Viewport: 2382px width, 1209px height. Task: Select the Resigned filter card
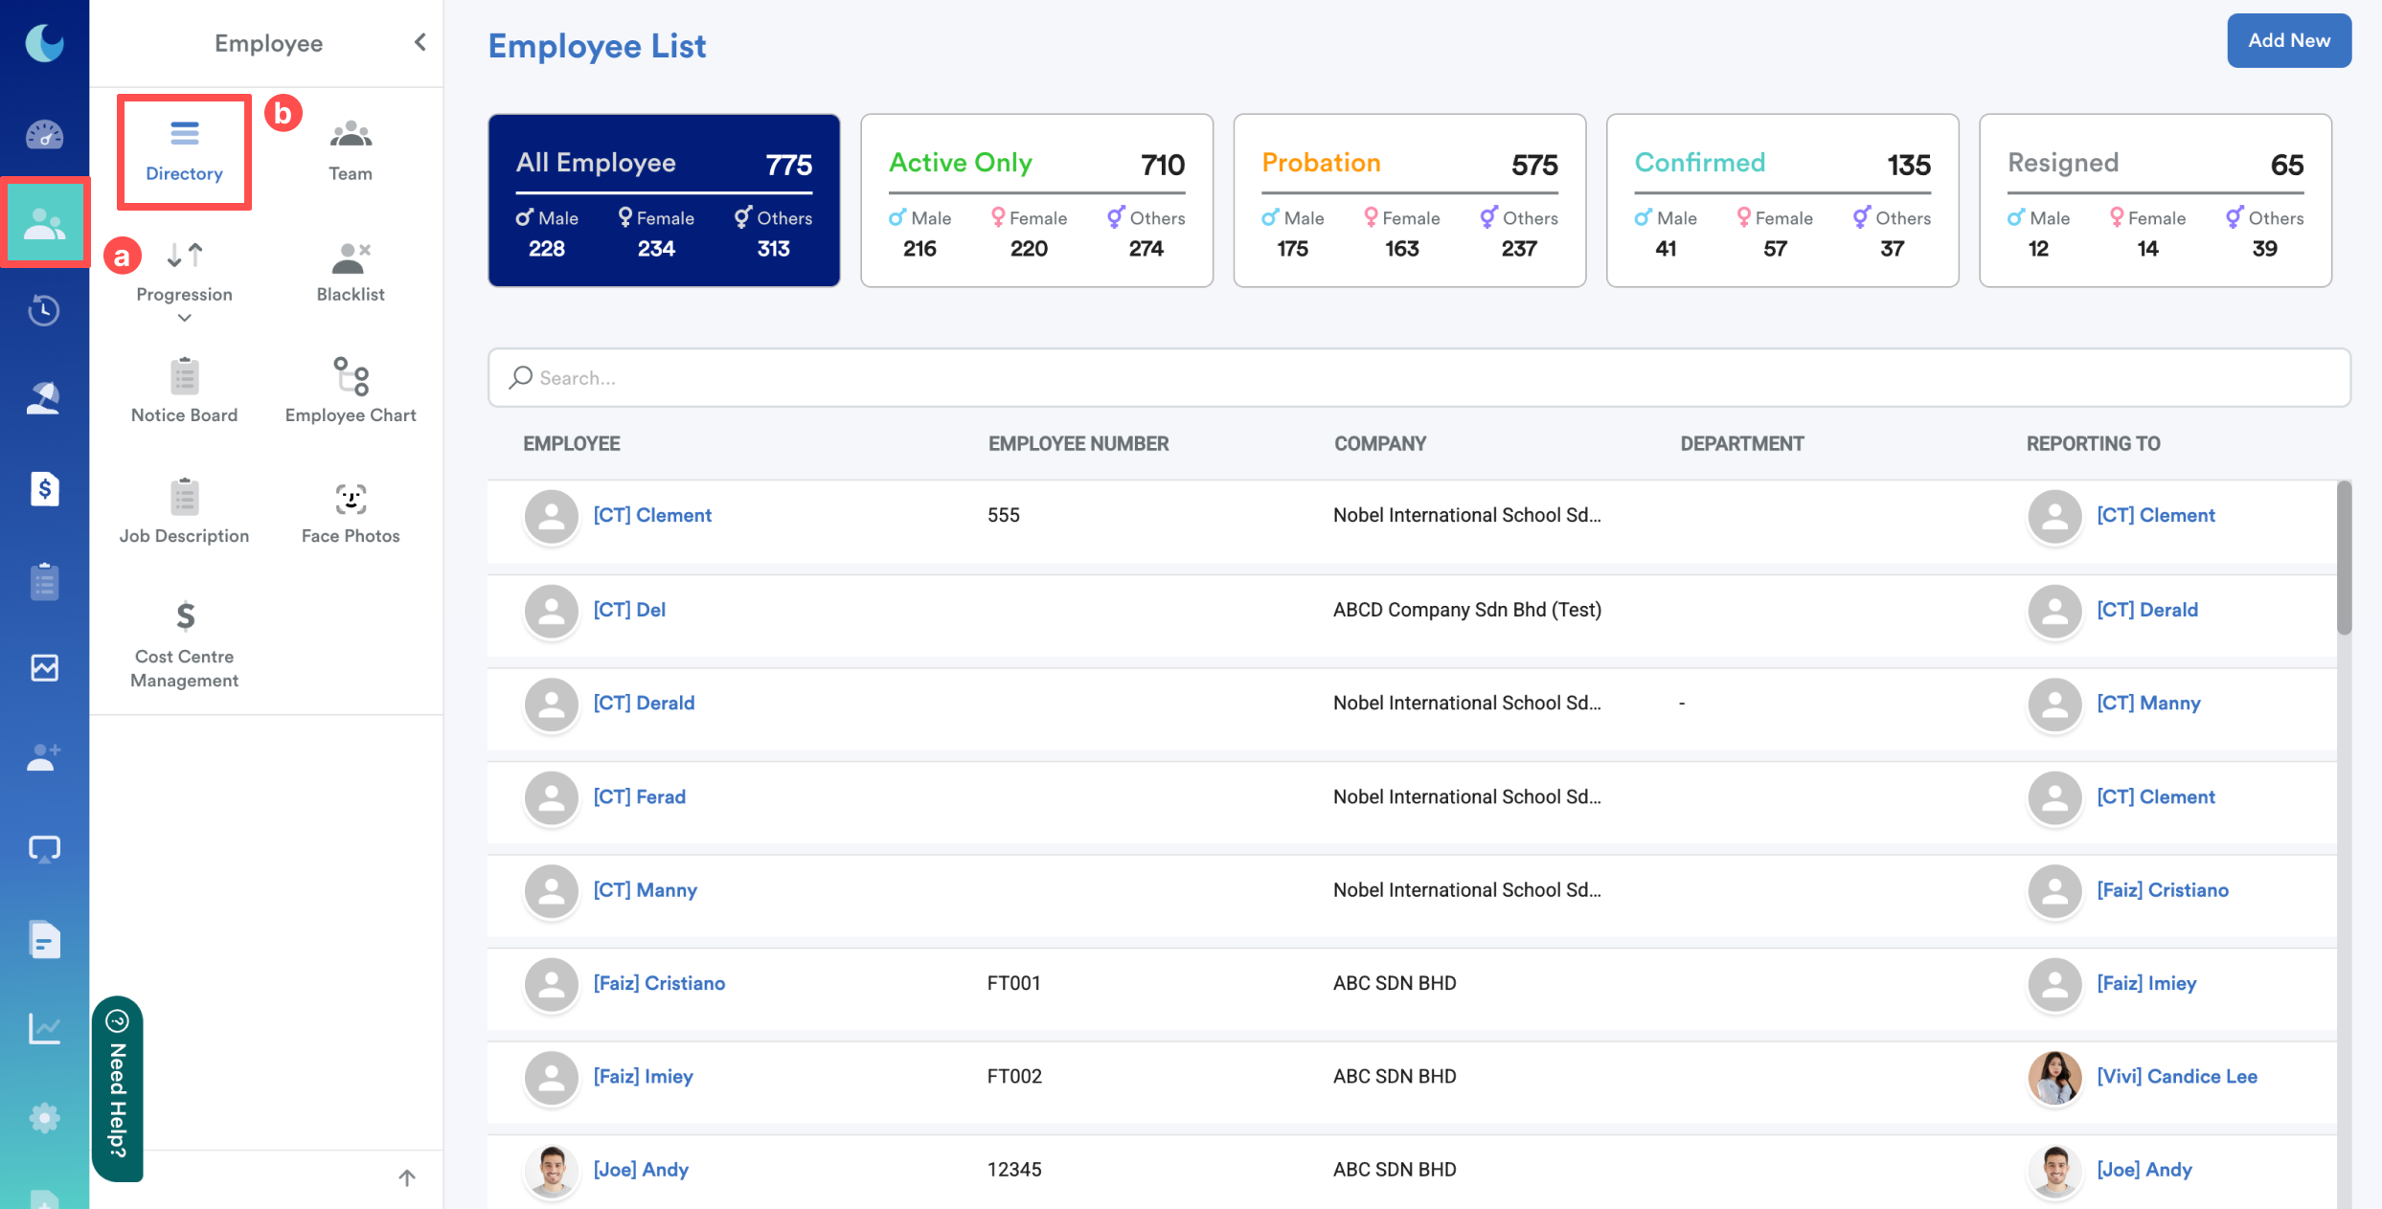pyautogui.click(x=2155, y=200)
